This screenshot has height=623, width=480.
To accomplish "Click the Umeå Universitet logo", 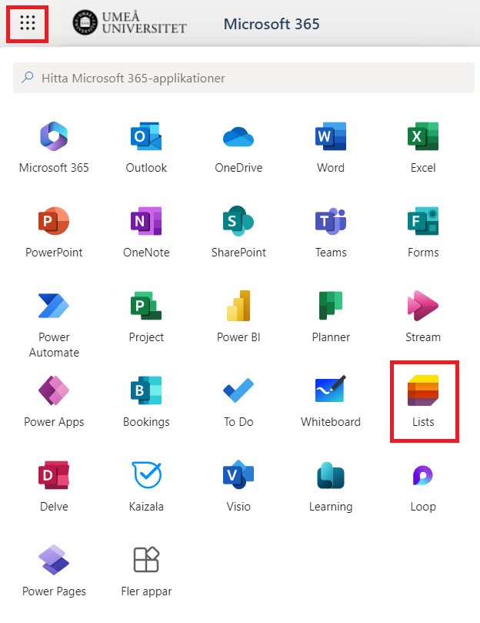I will (129, 23).
